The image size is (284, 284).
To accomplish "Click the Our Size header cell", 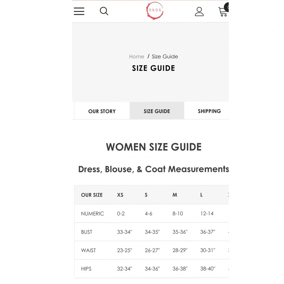I will coord(92,195).
